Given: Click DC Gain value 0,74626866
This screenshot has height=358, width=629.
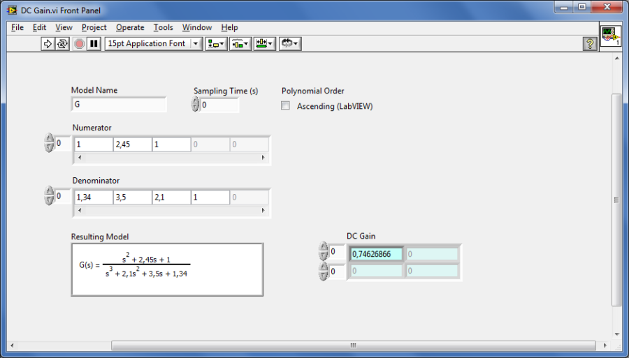Looking at the screenshot, I should point(376,254).
